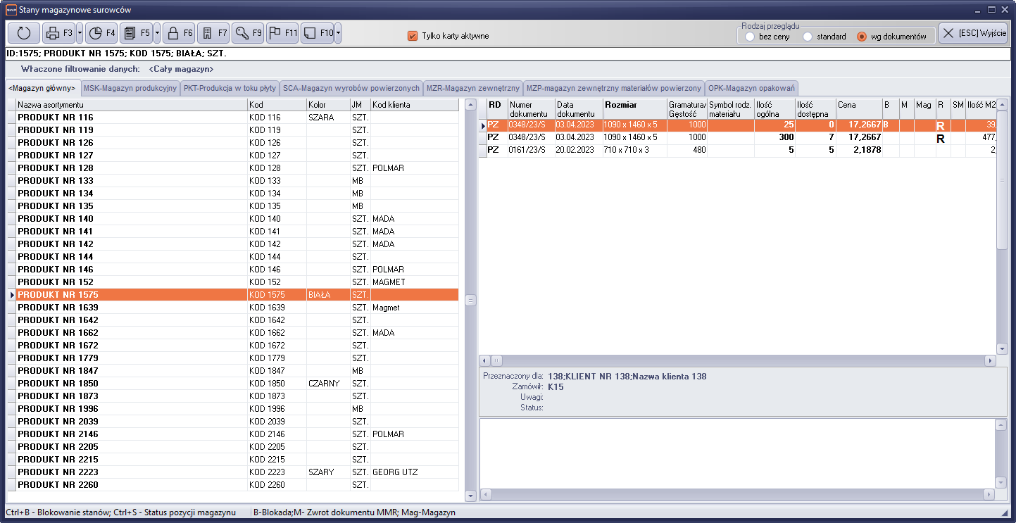Click the refresh circular arrow button
Screen dimensions: 1016x523
24,33
